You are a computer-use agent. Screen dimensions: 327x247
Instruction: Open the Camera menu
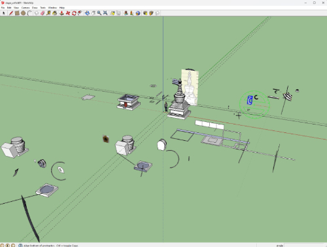coord(26,8)
